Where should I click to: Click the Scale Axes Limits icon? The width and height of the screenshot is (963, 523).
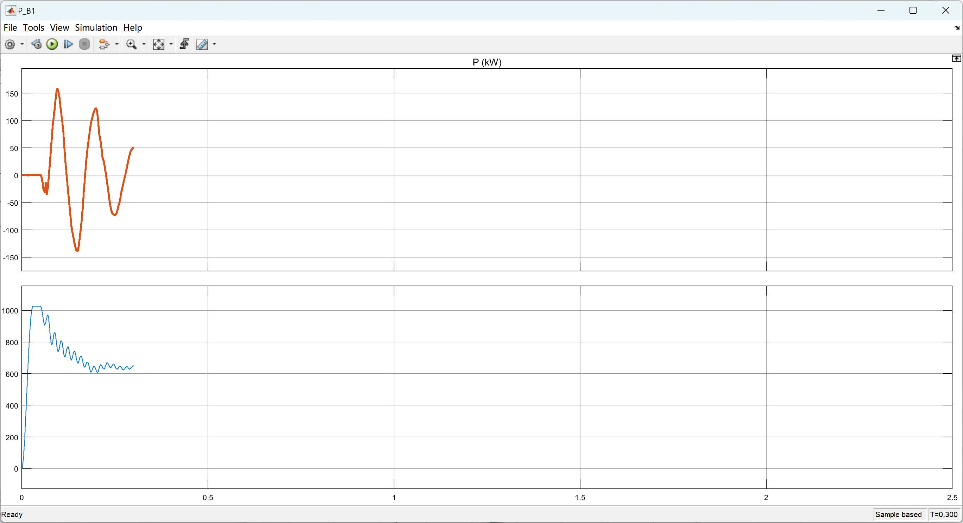[158, 44]
